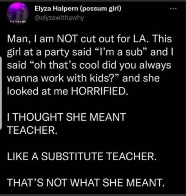Click the line 'I THOUGHT SHE MEANT'
This screenshot has width=186, height=196.
point(66,117)
